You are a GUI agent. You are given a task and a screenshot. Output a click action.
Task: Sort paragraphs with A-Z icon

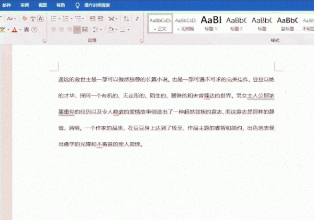[126, 19]
